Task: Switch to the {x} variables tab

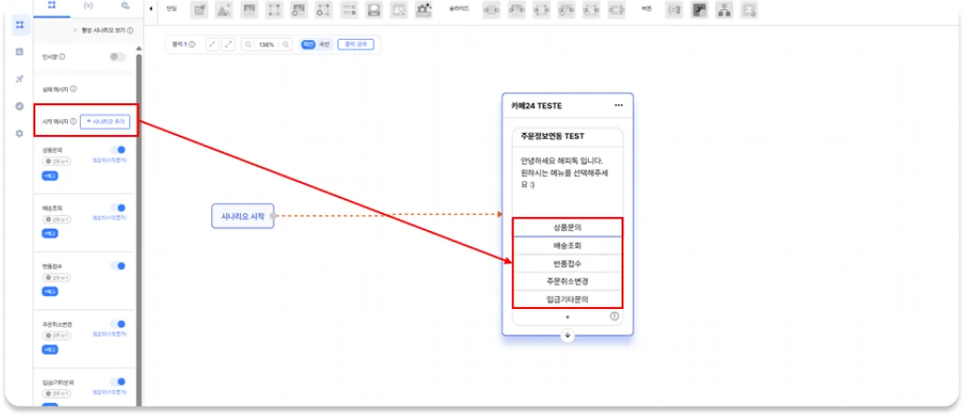Action: pos(88,6)
